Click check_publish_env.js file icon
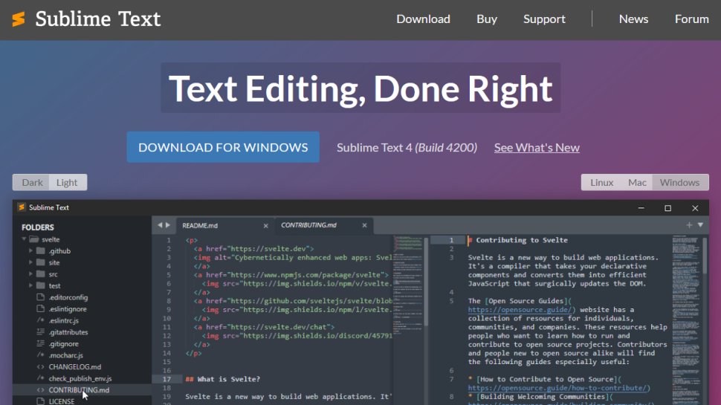 click(40, 378)
